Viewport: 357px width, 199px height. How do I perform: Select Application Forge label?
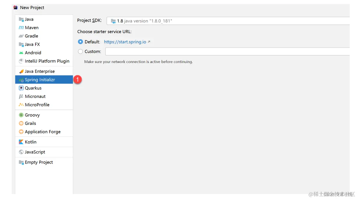click(43, 132)
